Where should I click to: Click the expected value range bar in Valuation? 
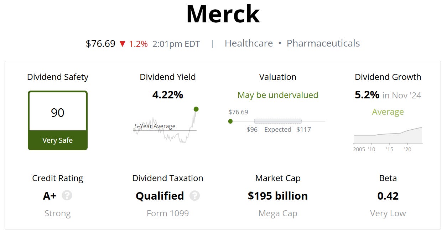(278, 121)
